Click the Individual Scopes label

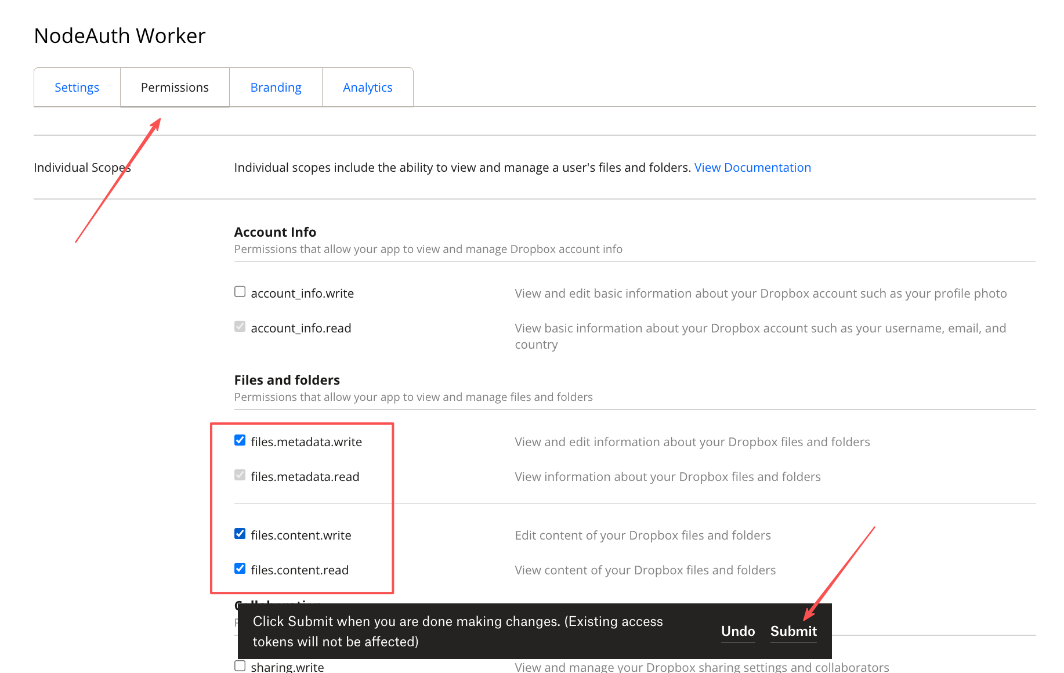[x=82, y=168]
